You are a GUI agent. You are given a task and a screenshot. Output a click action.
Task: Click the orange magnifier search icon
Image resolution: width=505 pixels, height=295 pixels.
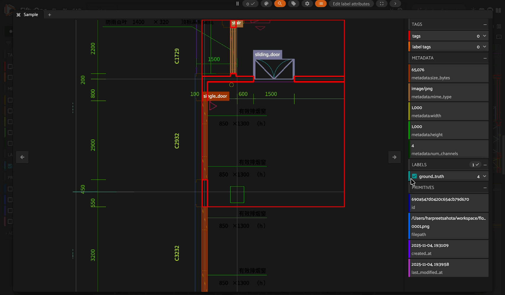coord(280,4)
